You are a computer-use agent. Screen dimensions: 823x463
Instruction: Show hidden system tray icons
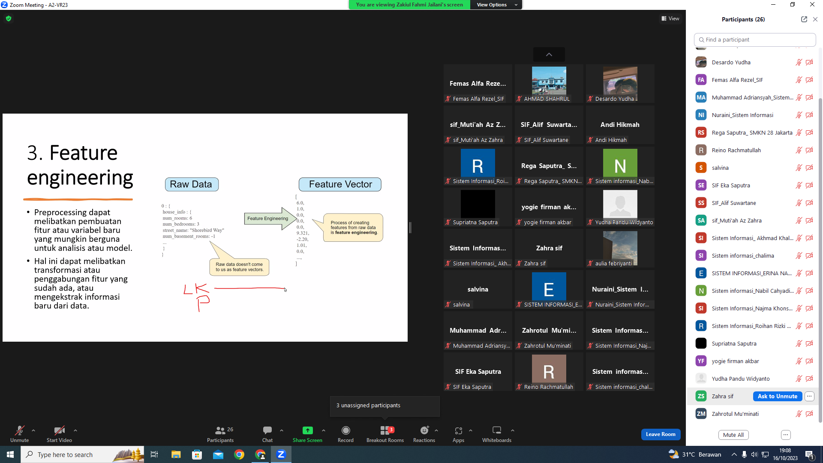pyautogui.click(x=734, y=454)
